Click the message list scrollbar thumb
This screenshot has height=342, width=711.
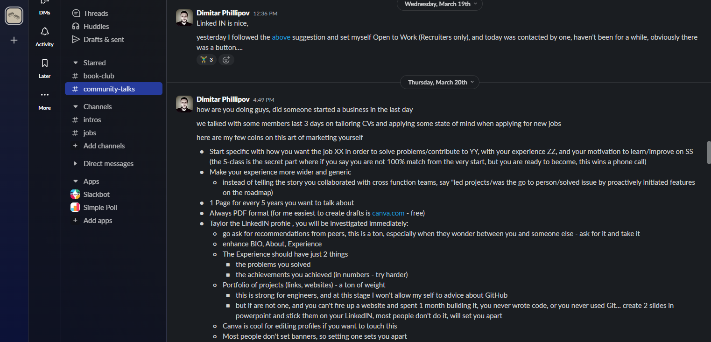pyautogui.click(x=709, y=152)
